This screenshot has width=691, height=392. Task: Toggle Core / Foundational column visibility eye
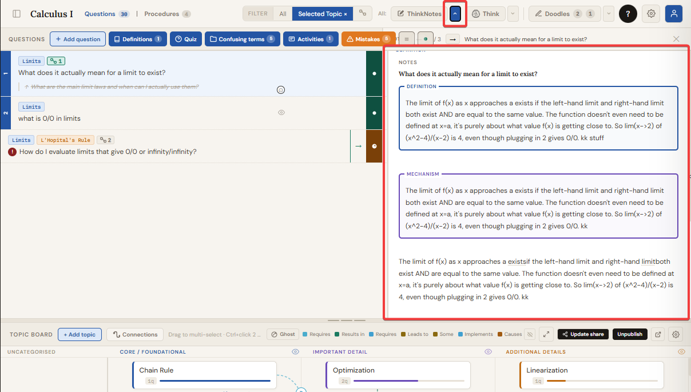click(x=295, y=352)
